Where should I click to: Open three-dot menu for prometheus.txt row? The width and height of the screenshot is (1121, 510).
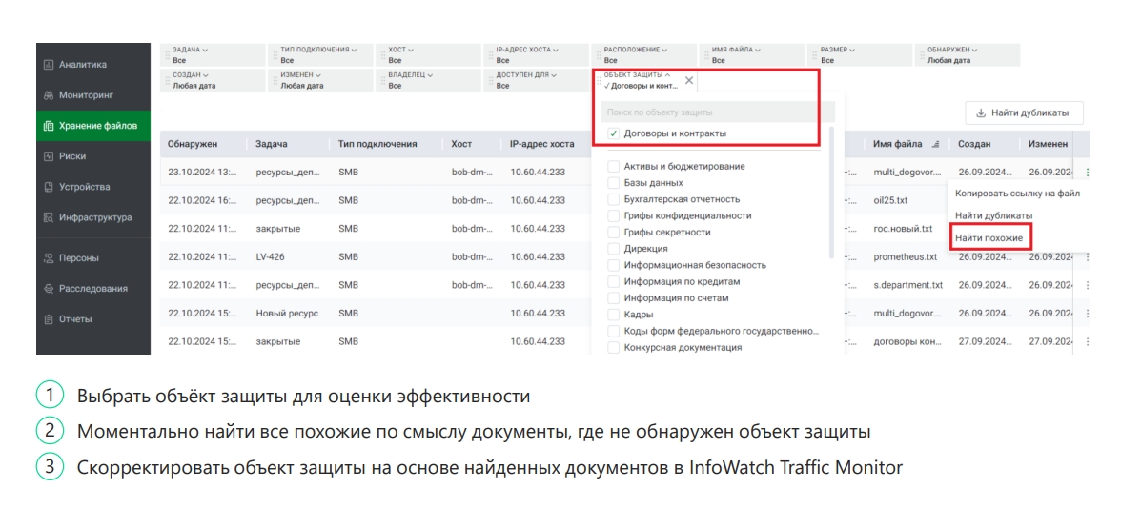(x=1087, y=257)
